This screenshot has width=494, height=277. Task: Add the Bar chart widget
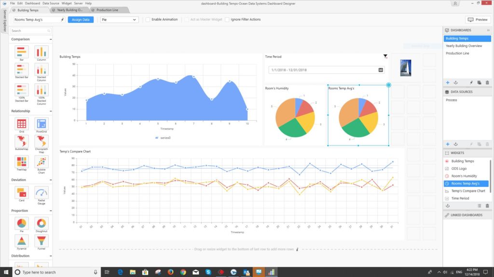point(21,52)
